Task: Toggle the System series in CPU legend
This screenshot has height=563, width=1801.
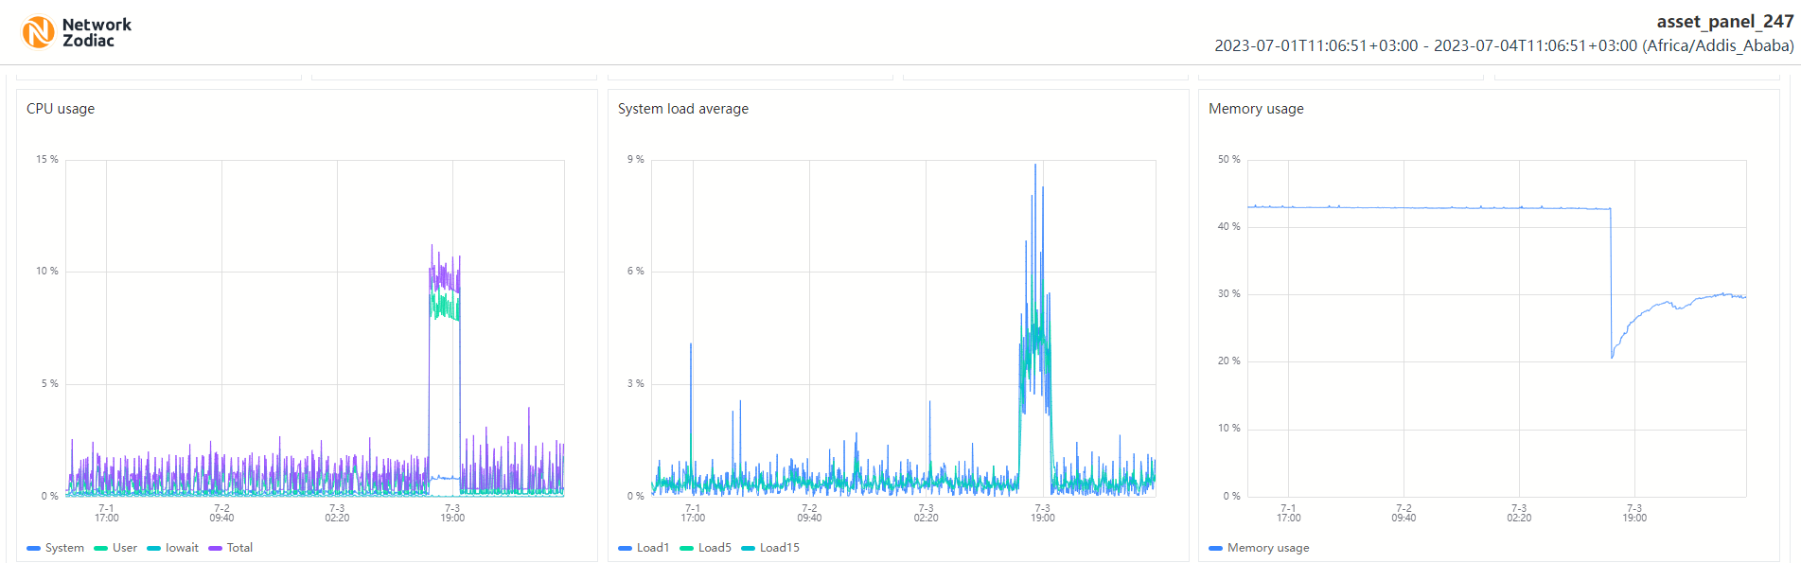Action: 56,548
